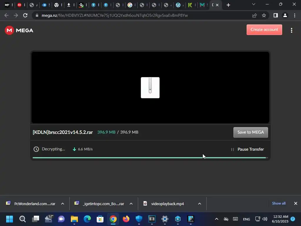Click the Decrypting status clock icon
This screenshot has height=226, width=301.
36,149
